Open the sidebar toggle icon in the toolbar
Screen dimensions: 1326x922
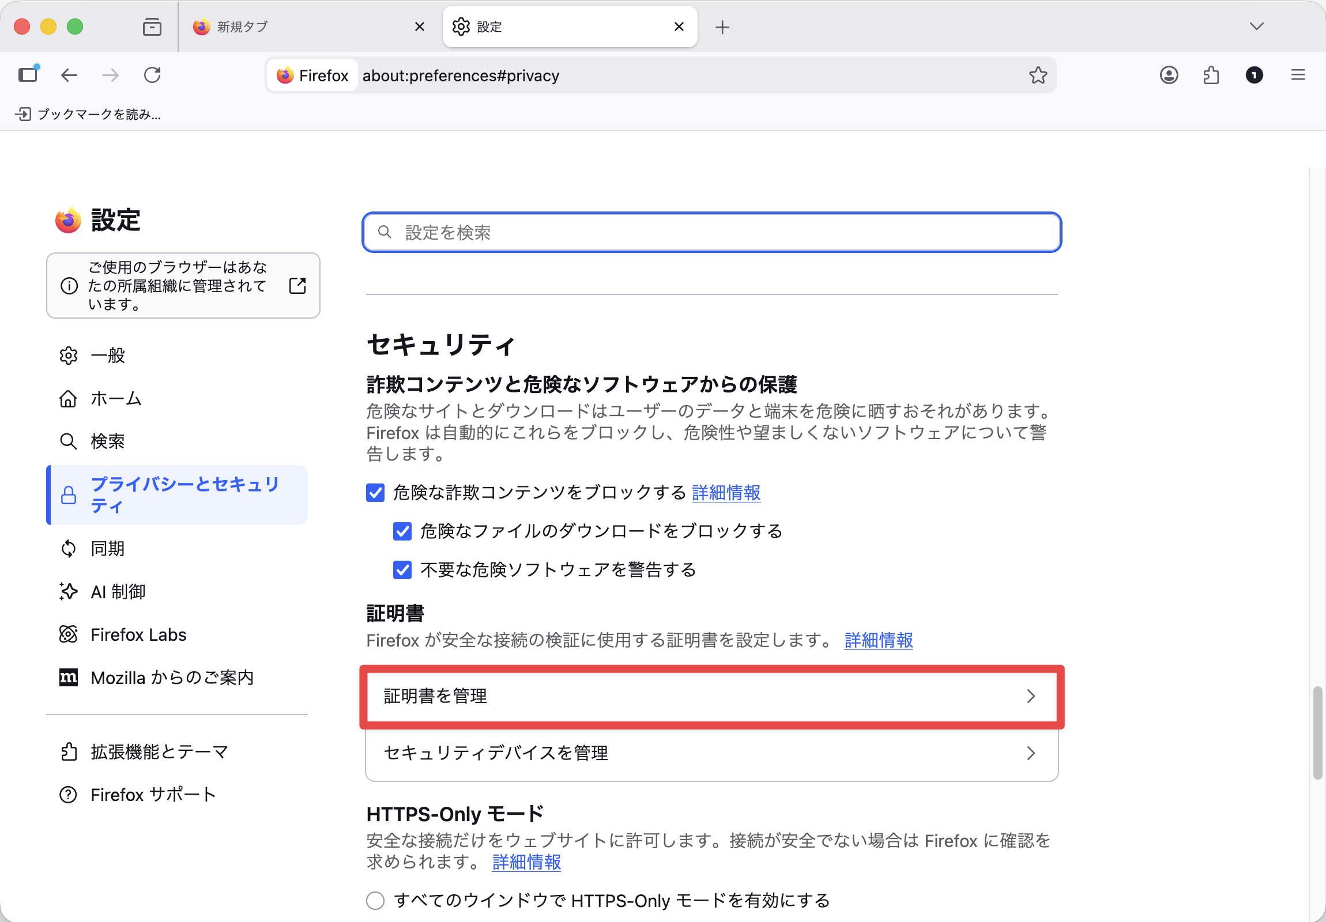point(28,75)
